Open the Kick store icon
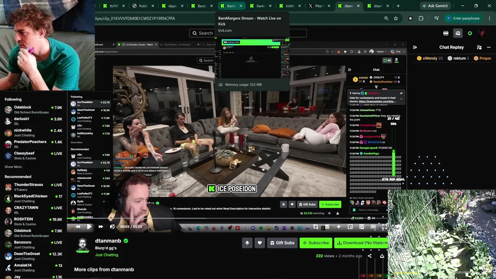 (x=458, y=33)
